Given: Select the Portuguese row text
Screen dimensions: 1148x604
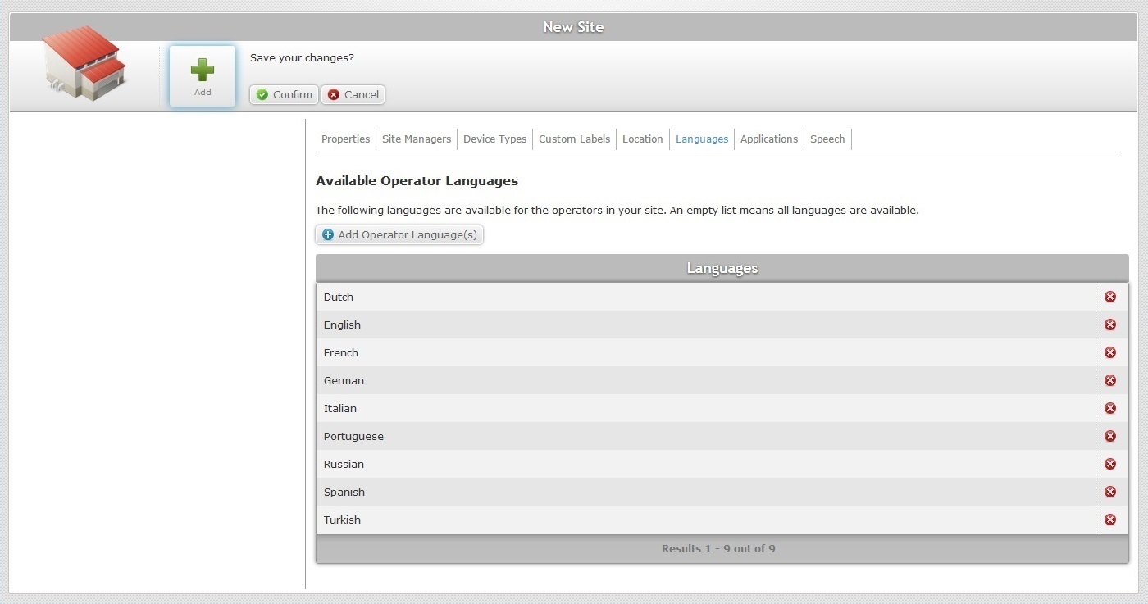Looking at the screenshot, I should click(x=353, y=436).
